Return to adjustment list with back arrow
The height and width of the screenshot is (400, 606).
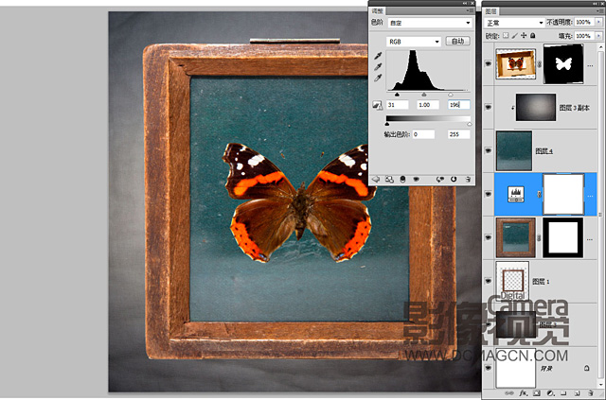[x=376, y=180]
